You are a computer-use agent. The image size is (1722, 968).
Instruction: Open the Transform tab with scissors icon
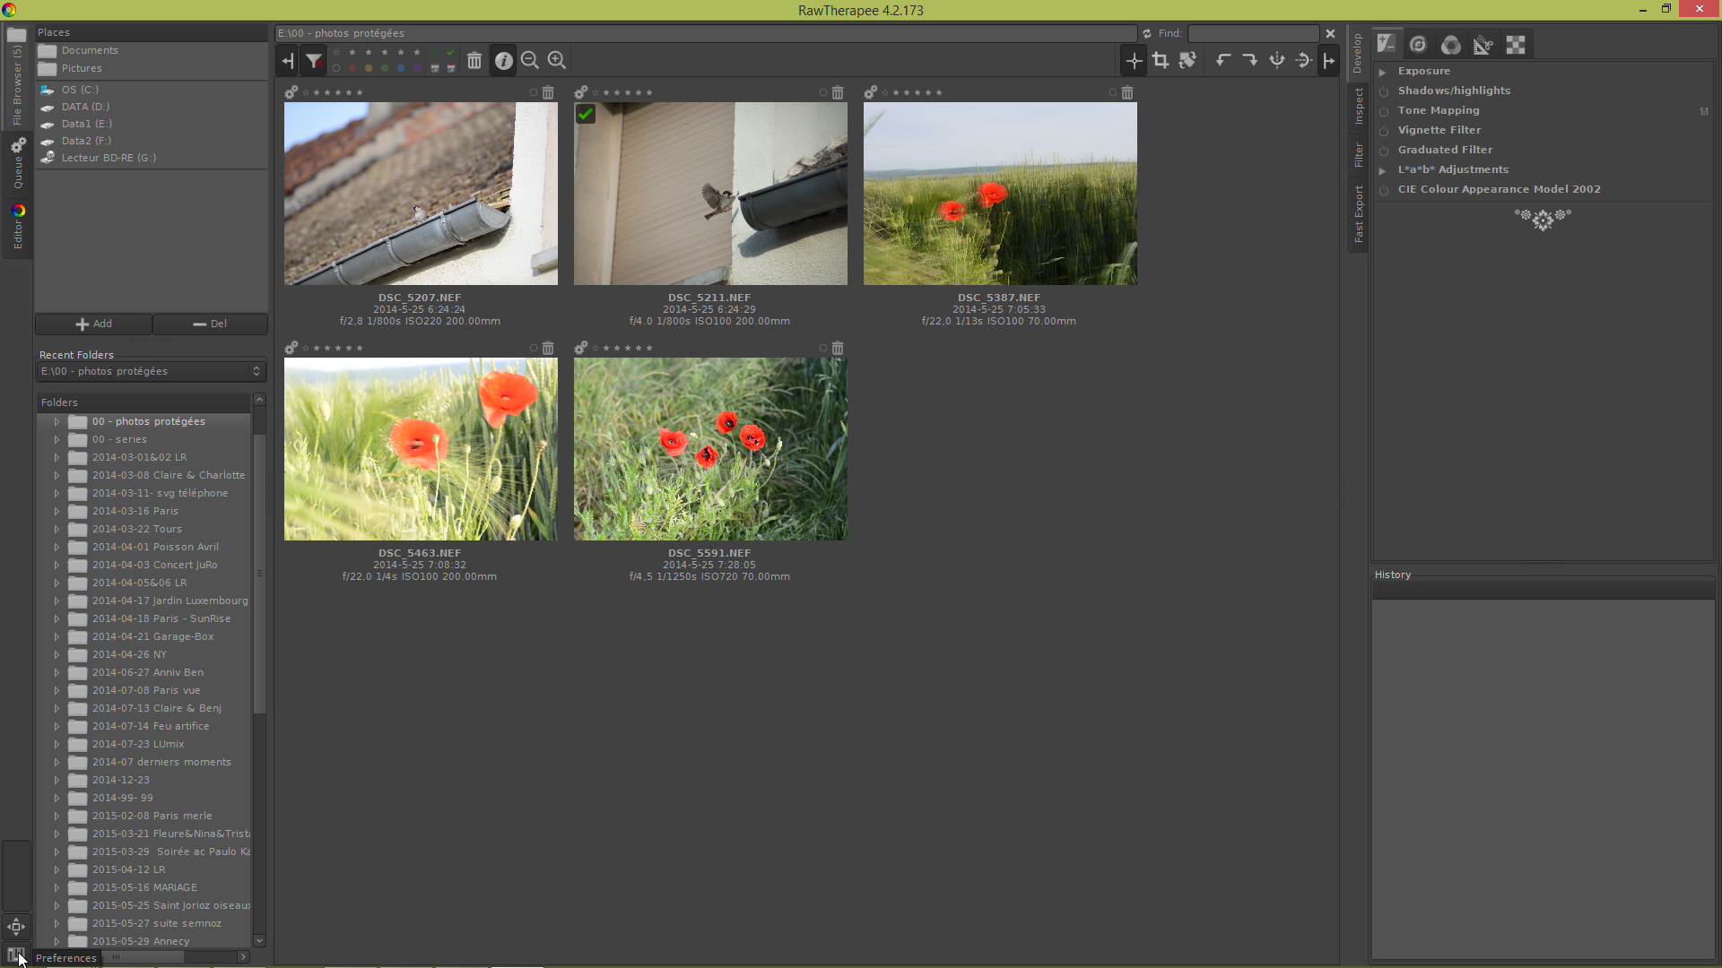[x=1483, y=45]
